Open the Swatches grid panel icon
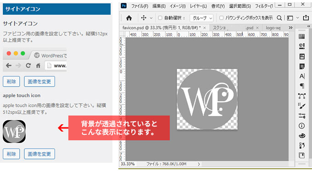Image resolution: width=312 pixels, height=171 pixels. [x=301, y=36]
